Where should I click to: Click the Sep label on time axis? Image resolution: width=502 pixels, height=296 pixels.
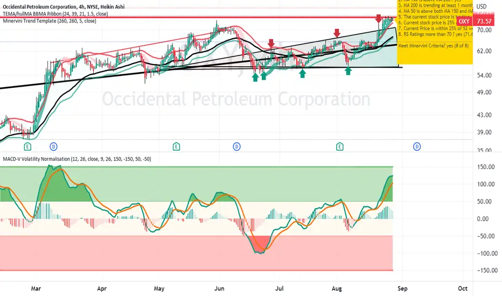point(402,288)
